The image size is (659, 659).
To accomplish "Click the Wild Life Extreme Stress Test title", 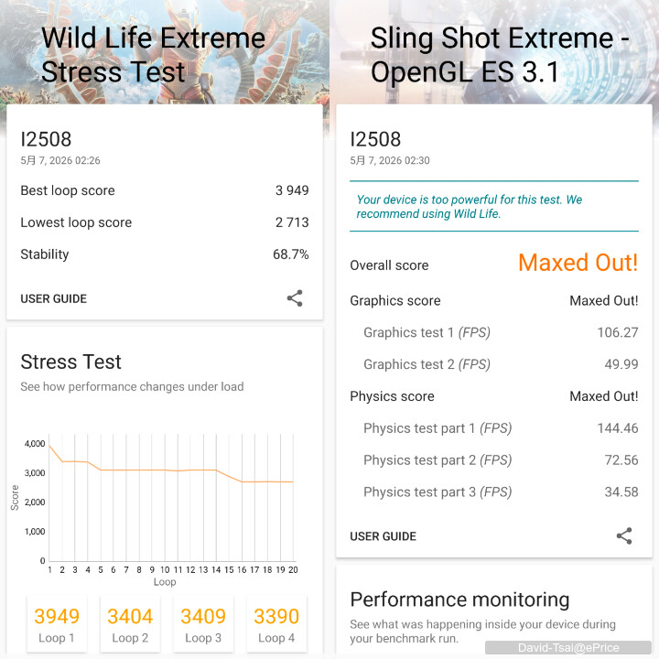I will (x=154, y=55).
